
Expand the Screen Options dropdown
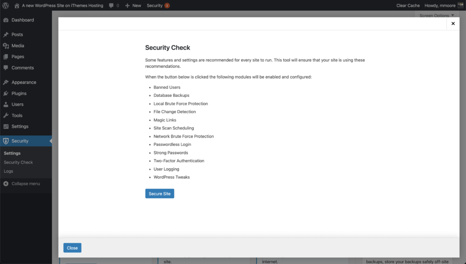click(x=436, y=15)
